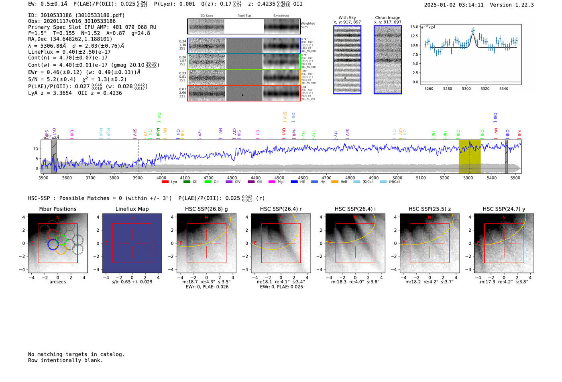Select the blue-bordered fiber 2D spectrum row
This screenshot has height=382, width=562.
click(244, 46)
